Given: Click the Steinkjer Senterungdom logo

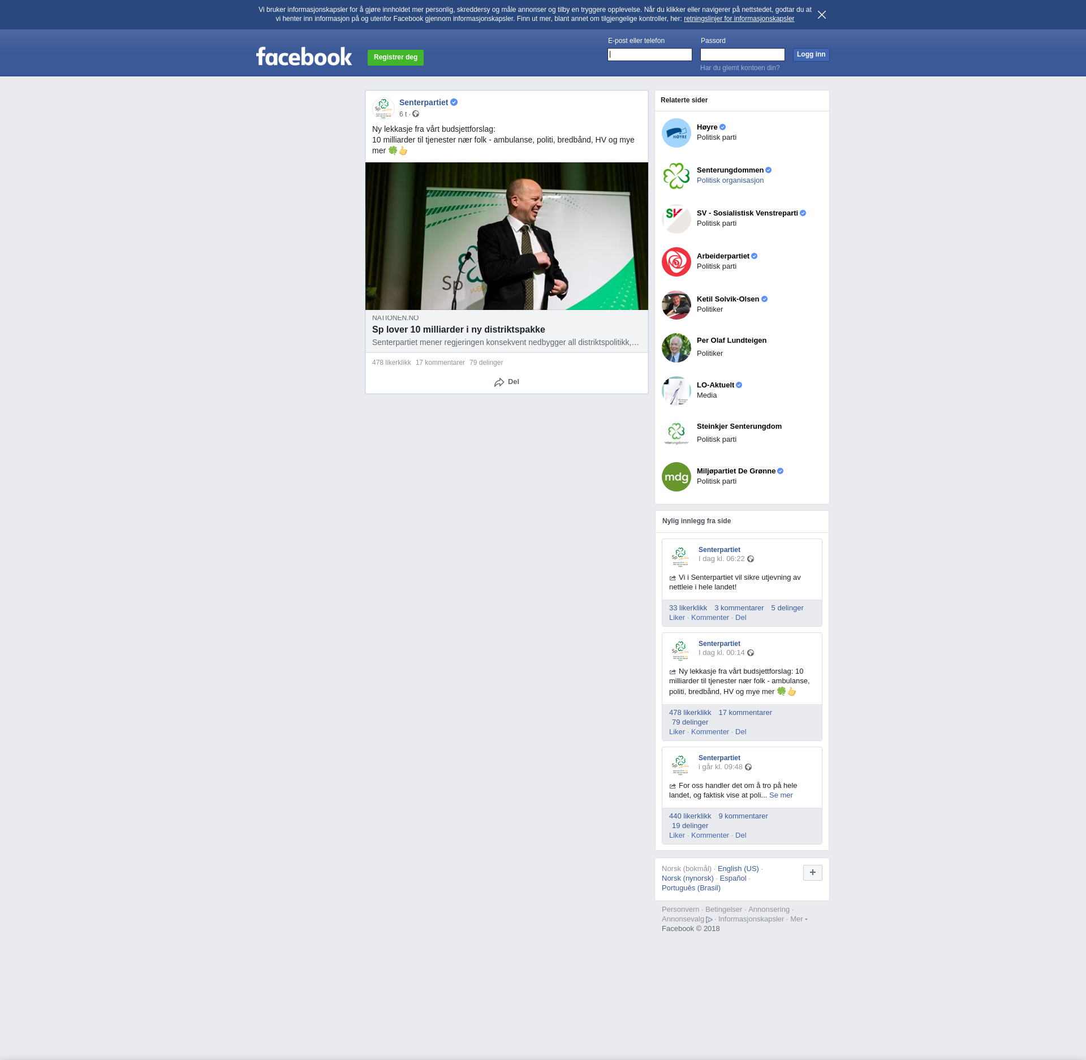Looking at the screenshot, I should click(x=676, y=434).
